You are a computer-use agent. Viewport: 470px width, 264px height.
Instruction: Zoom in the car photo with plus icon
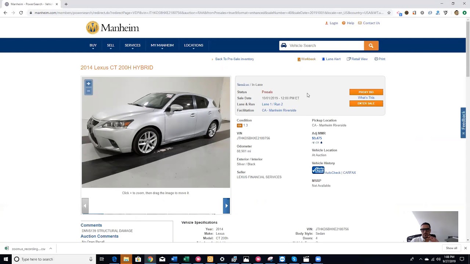[x=88, y=84]
